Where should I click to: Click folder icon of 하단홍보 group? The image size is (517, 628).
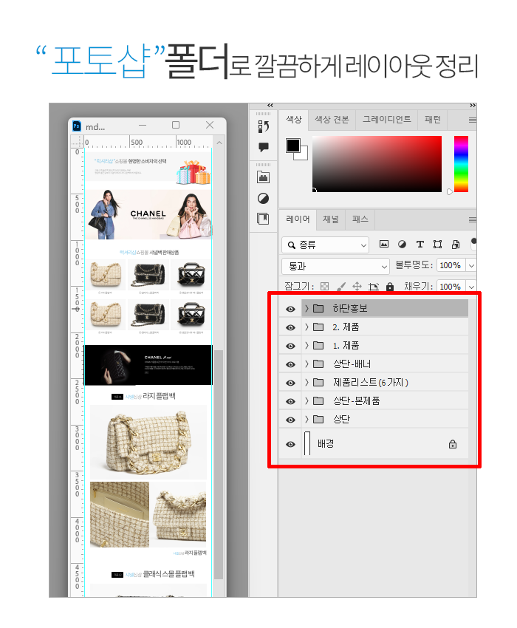tap(318, 308)
